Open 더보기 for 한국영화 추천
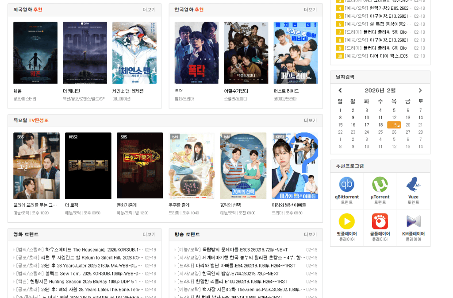Image resolution: width=453 pixels, height=298 pixels. point(310,10)
